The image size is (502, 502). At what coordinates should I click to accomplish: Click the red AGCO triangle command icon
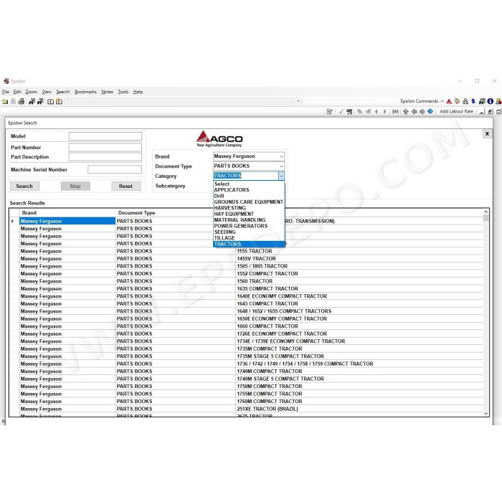449,101
